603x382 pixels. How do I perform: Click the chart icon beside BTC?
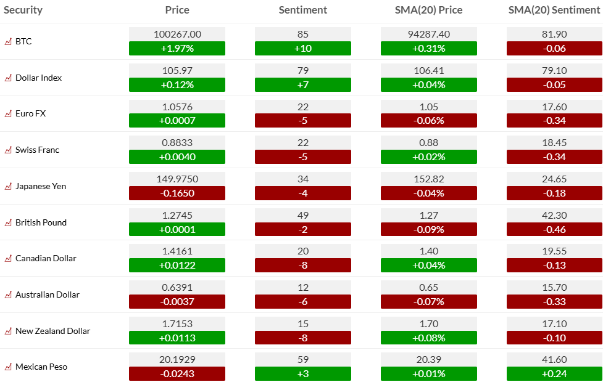(x=8, y=42)
